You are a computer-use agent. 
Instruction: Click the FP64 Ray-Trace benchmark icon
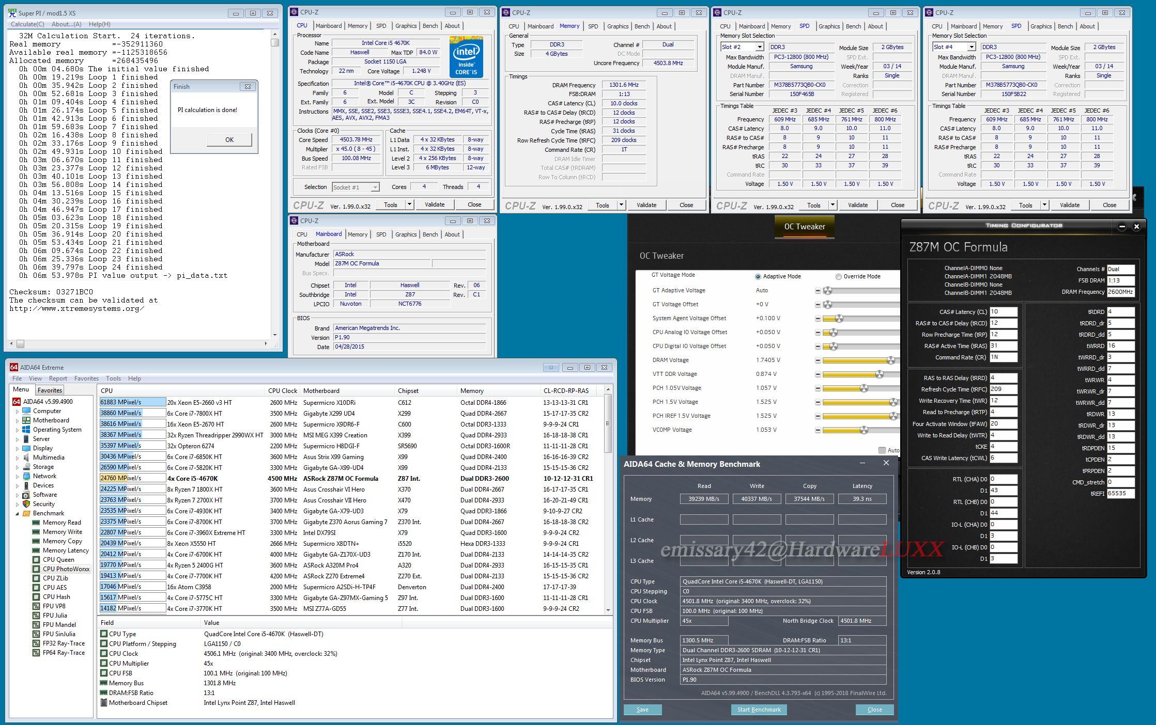[x=36, y=653]
